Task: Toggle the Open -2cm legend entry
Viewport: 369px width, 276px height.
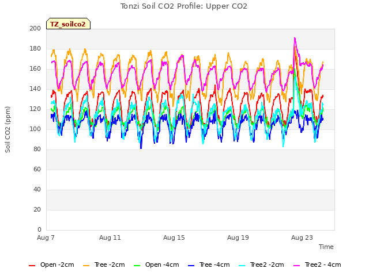Action: [x=51, y=265]
